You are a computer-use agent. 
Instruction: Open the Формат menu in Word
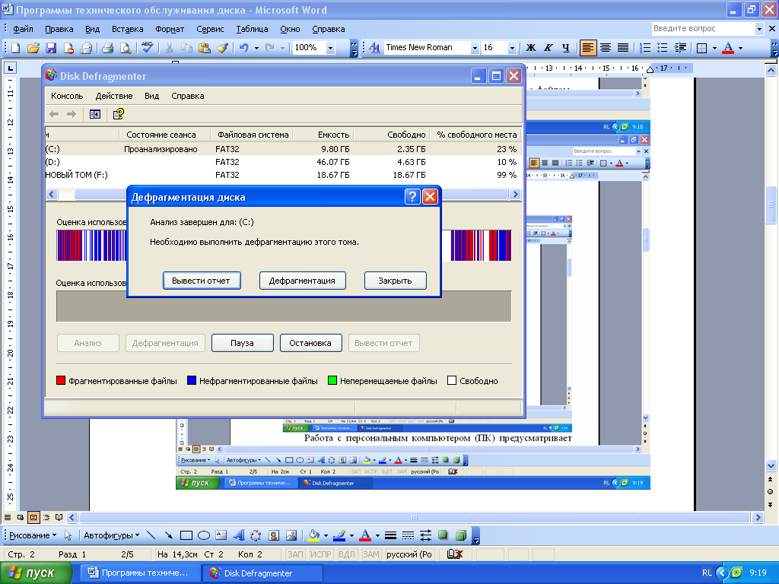click(170, 29)
